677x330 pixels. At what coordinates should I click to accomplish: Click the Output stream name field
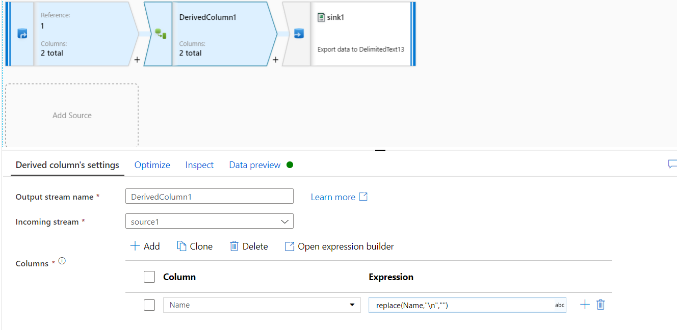(209, 197)
